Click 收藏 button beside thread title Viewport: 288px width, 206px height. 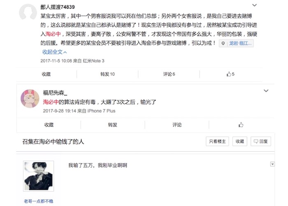(240, 141)
